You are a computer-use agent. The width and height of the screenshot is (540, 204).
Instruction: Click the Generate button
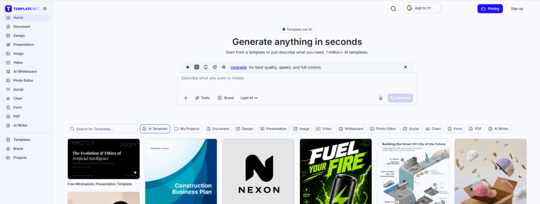[x=400, y=98]
